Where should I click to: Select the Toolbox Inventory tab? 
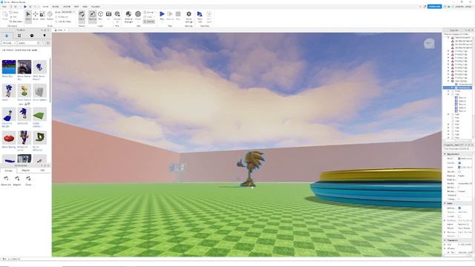19,36
